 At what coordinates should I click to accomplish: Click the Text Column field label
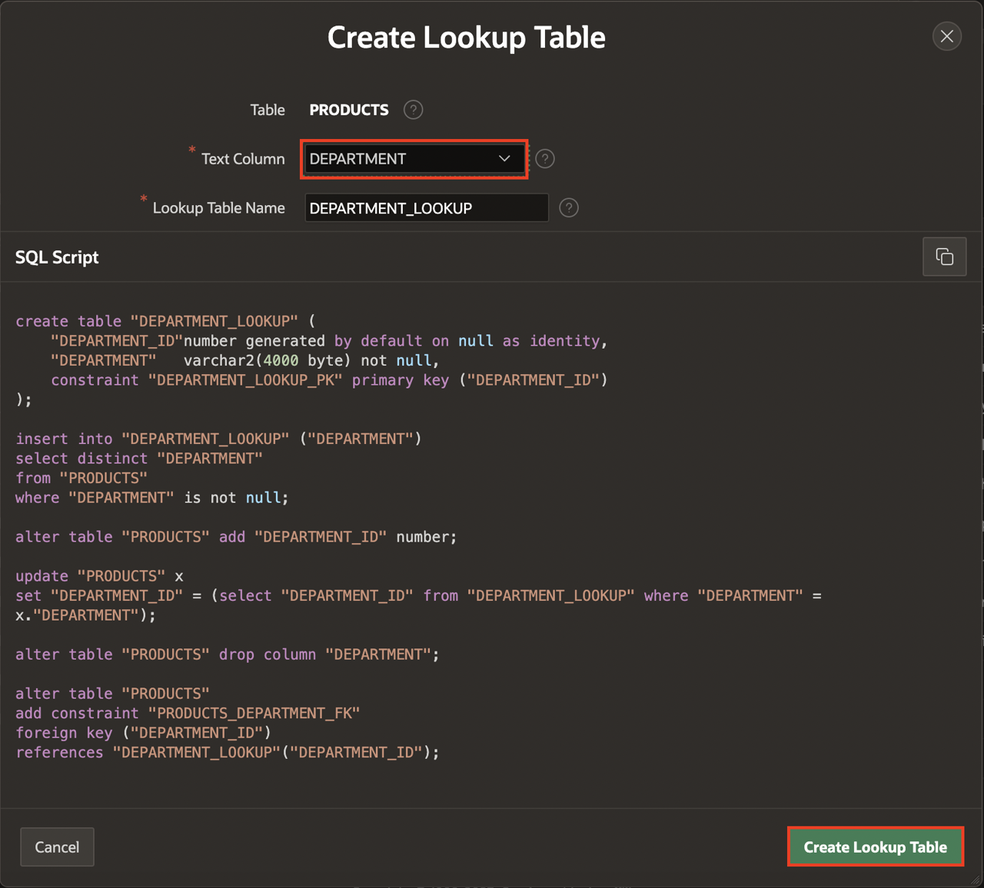tap(243, 159)
